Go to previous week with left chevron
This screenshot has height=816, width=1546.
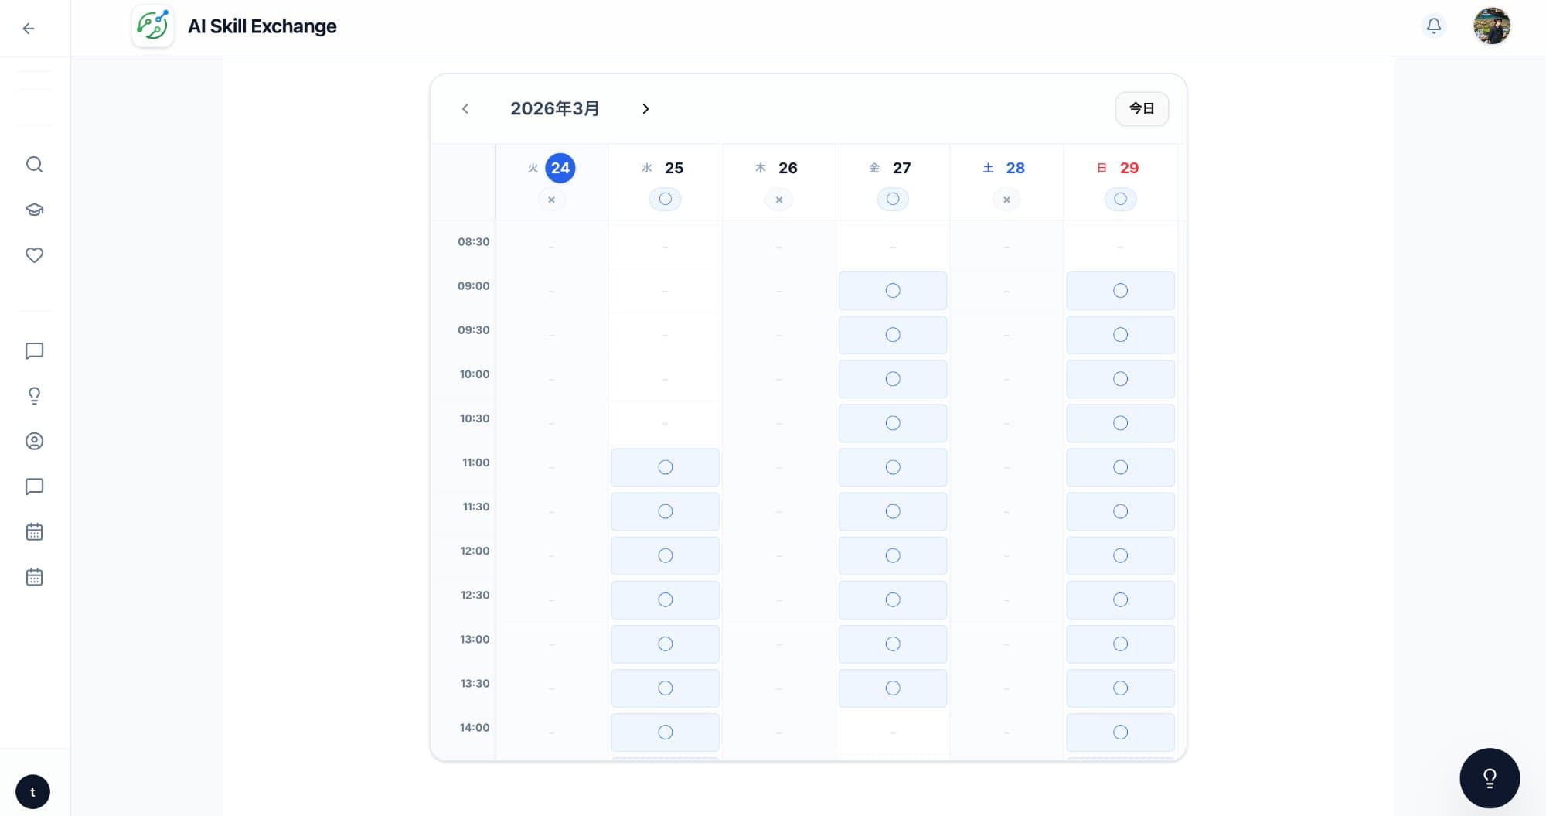465,109
